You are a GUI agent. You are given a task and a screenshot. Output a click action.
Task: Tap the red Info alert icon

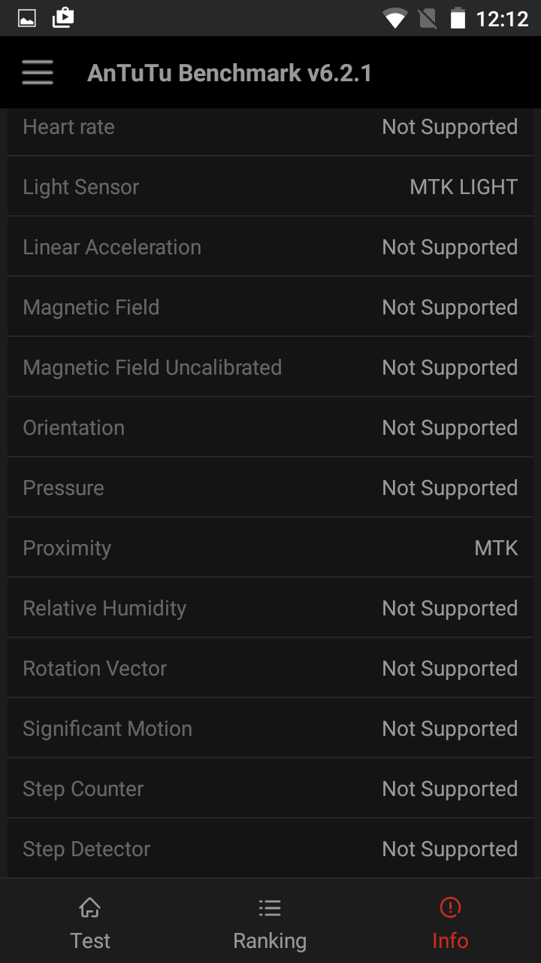point(450,908)
